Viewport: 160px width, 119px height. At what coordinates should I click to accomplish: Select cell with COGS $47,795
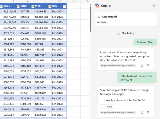pos(27,11)
